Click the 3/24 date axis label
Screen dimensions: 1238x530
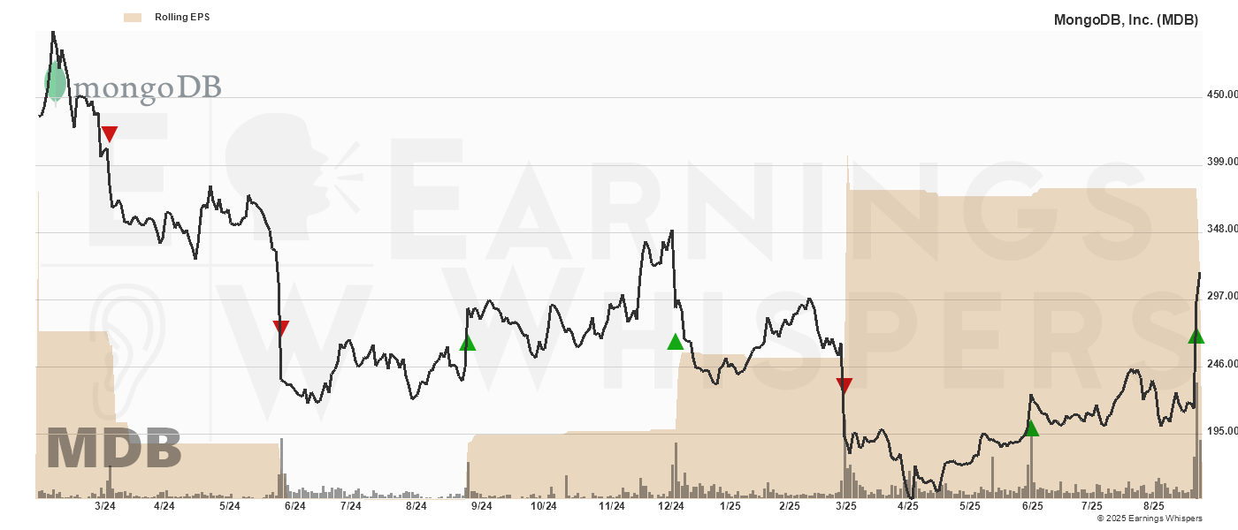(105, 506)
